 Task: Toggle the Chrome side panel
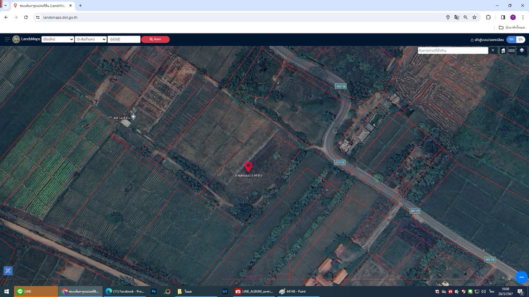(x=503, y=17)
